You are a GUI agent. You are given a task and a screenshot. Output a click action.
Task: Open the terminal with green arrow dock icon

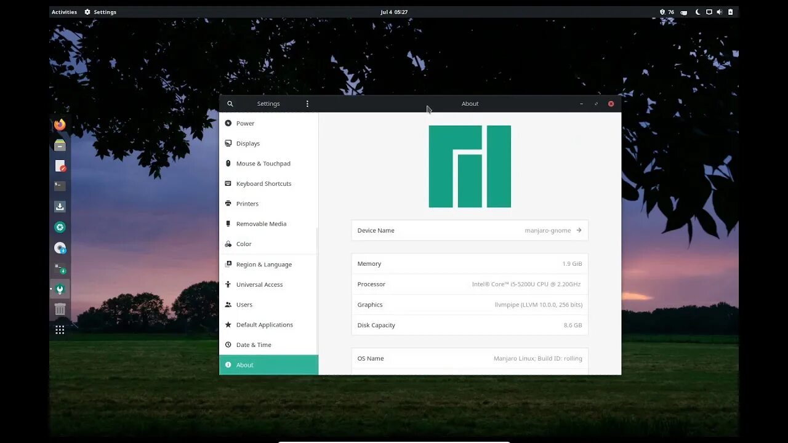(x=60, y=268)
